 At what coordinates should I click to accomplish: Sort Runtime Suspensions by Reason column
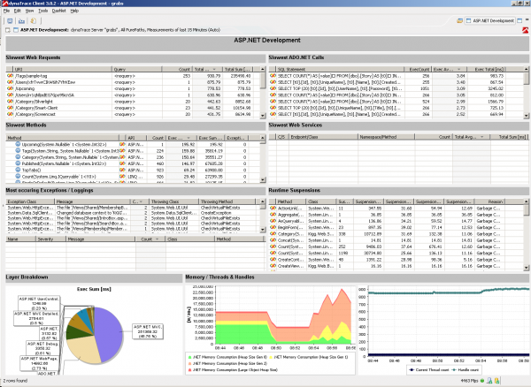pos(489,201)
